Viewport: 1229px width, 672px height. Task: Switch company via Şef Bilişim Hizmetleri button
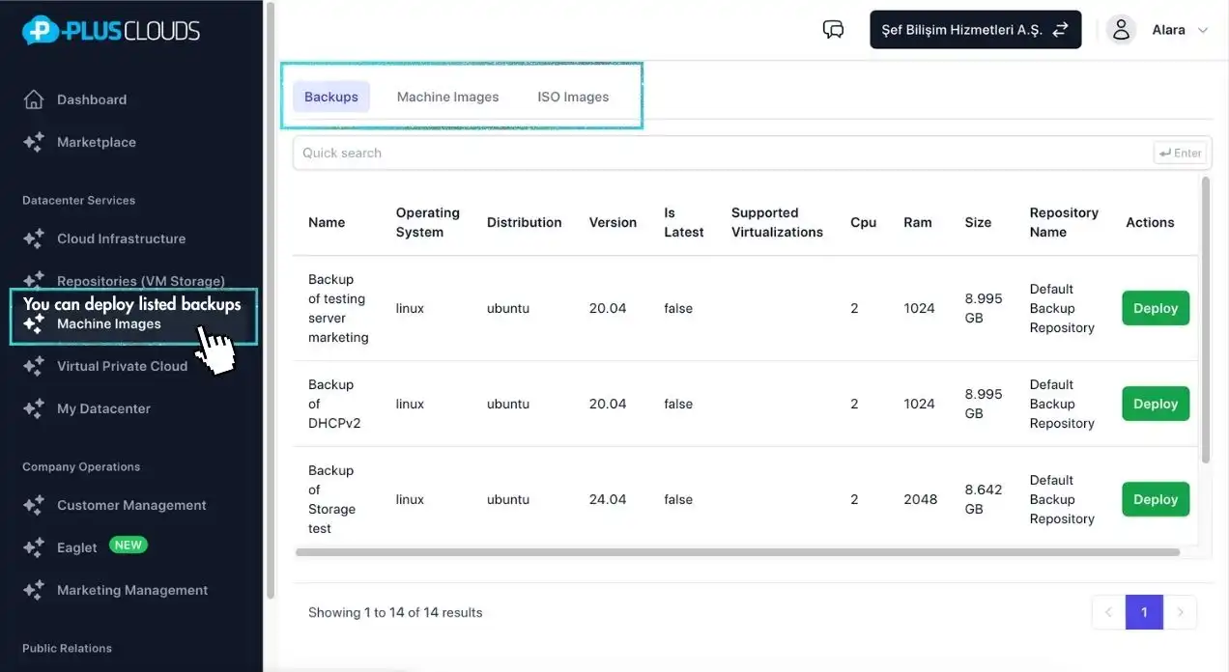point(975,30)
